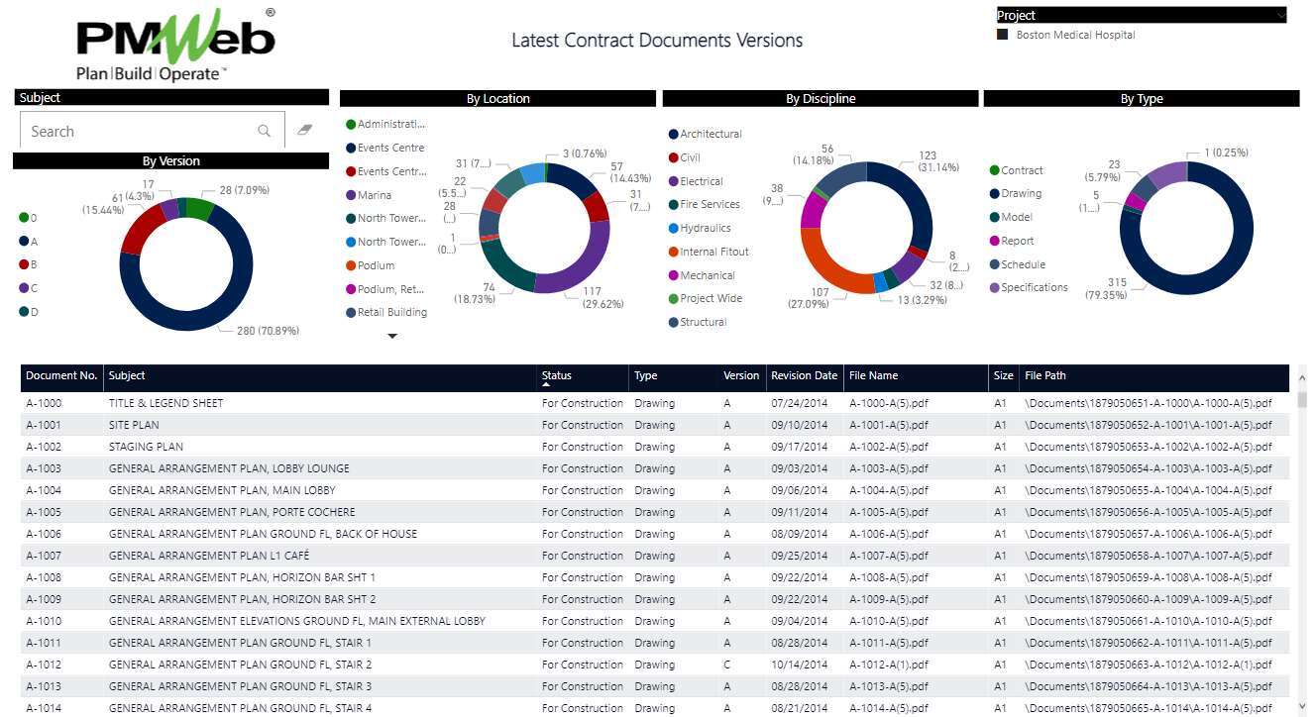Sort by Revision Date column header
Viewport: 1315px width, 717px height.
pyautogui.click(x=804, y=375)
